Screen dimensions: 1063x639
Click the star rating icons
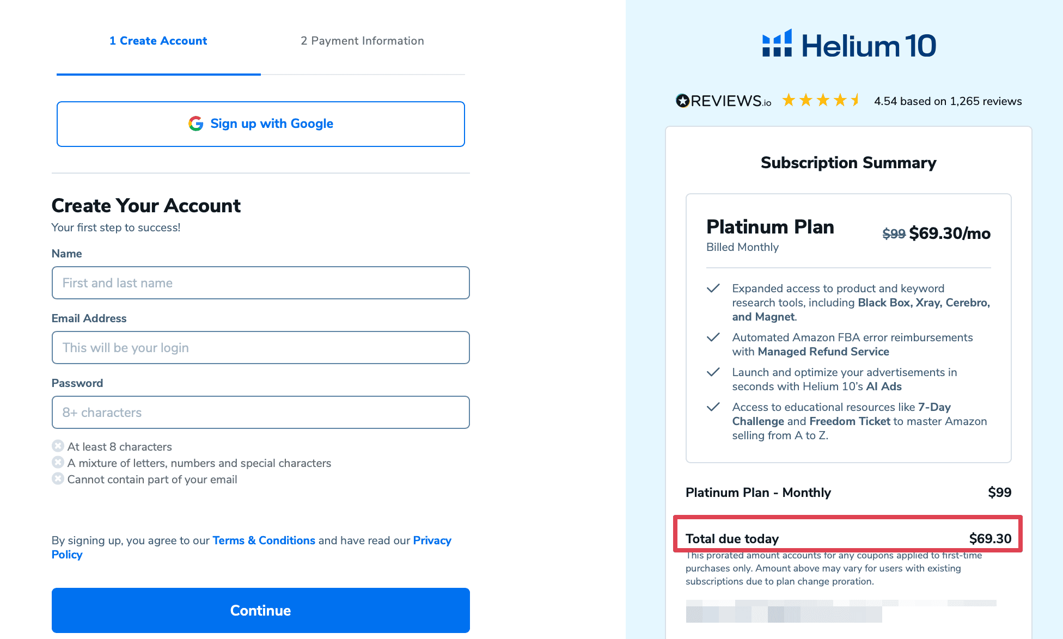pos(821,100)
